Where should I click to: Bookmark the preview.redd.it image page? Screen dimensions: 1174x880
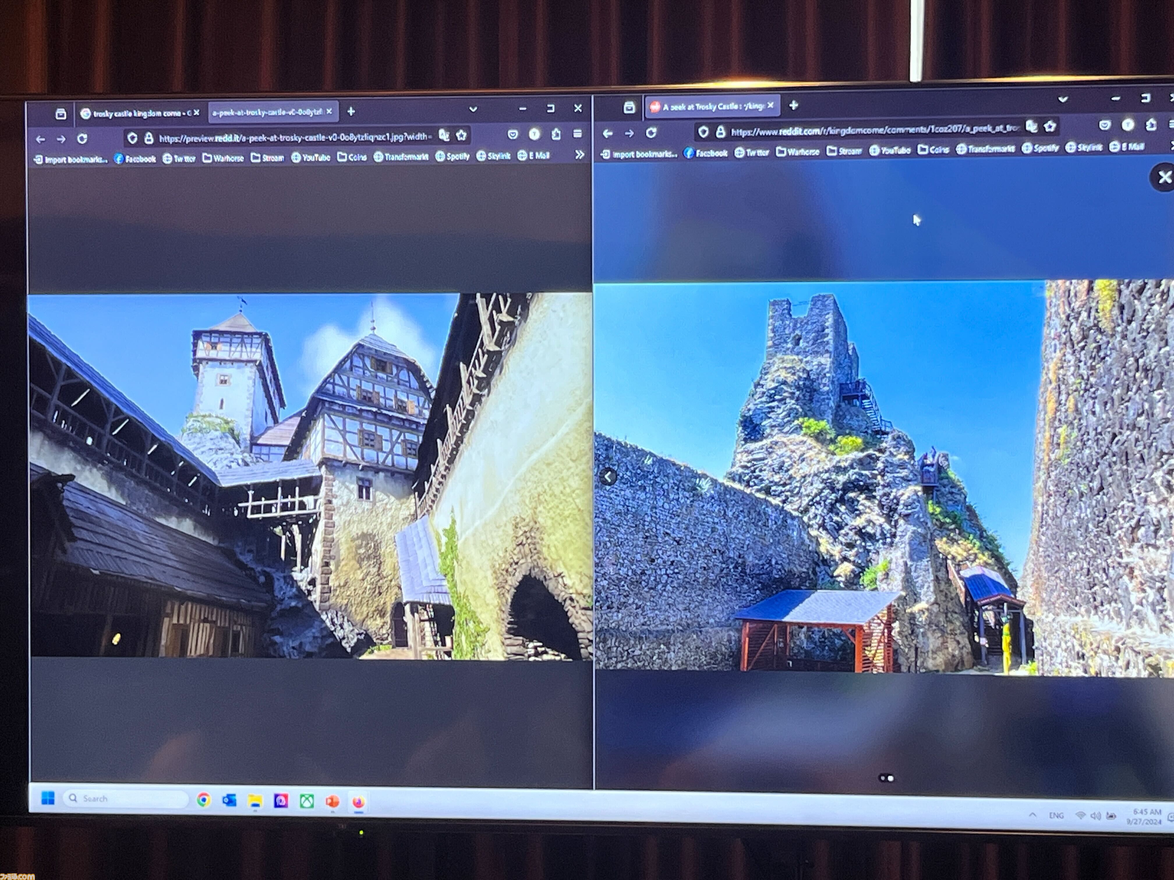[x=461, y=135]
